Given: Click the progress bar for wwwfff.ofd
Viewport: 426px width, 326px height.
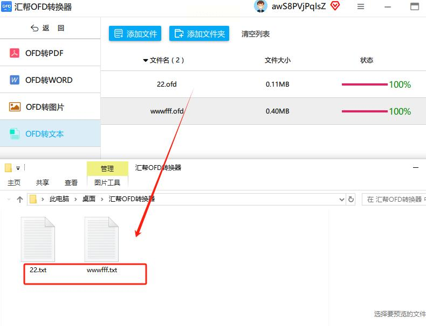Looking at the screenshot, I should (x=365, y=111).
